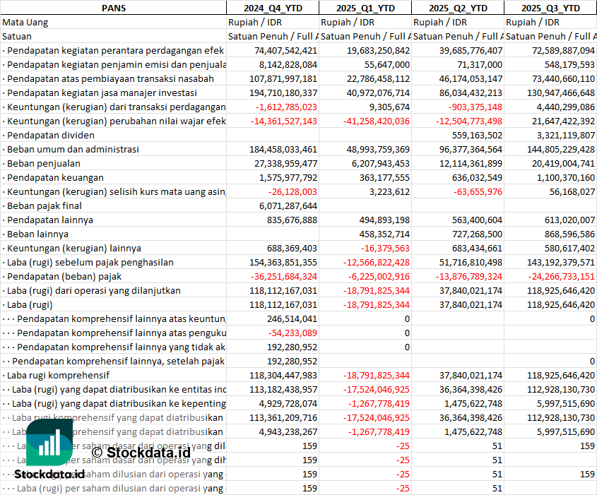Select the 2024_Q4_YTD column header

click(x=272, y=8)
